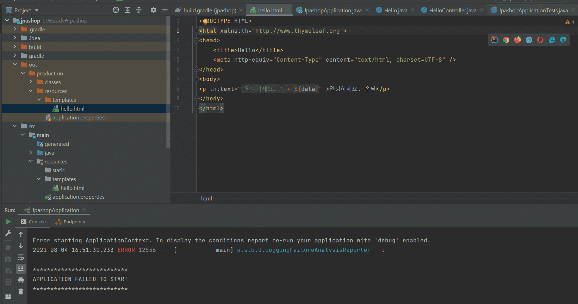578x304 pixels.
Task: Toggle scroll to end of console
Action: 21,269
